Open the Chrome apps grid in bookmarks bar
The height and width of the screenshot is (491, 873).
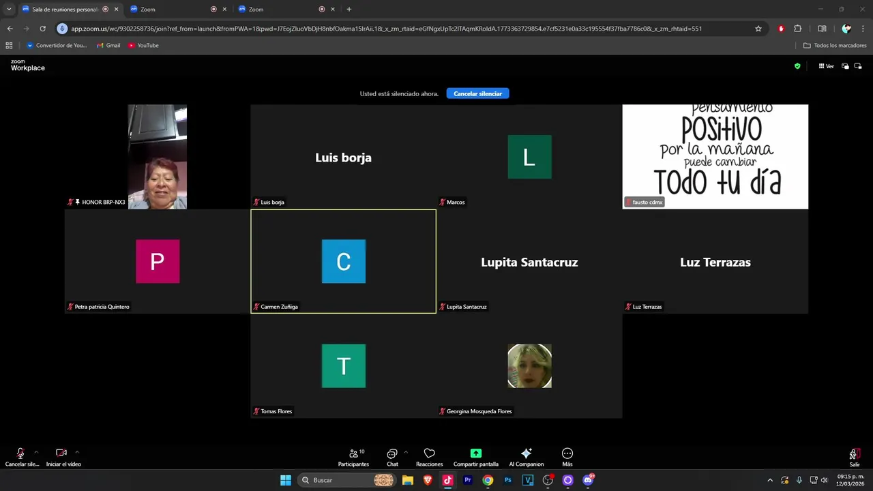coord(9,46)
